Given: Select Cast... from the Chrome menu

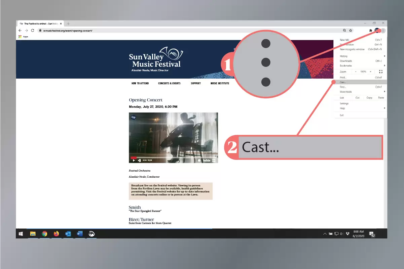Looking at the screenshot, I should [x=343, y=82].
